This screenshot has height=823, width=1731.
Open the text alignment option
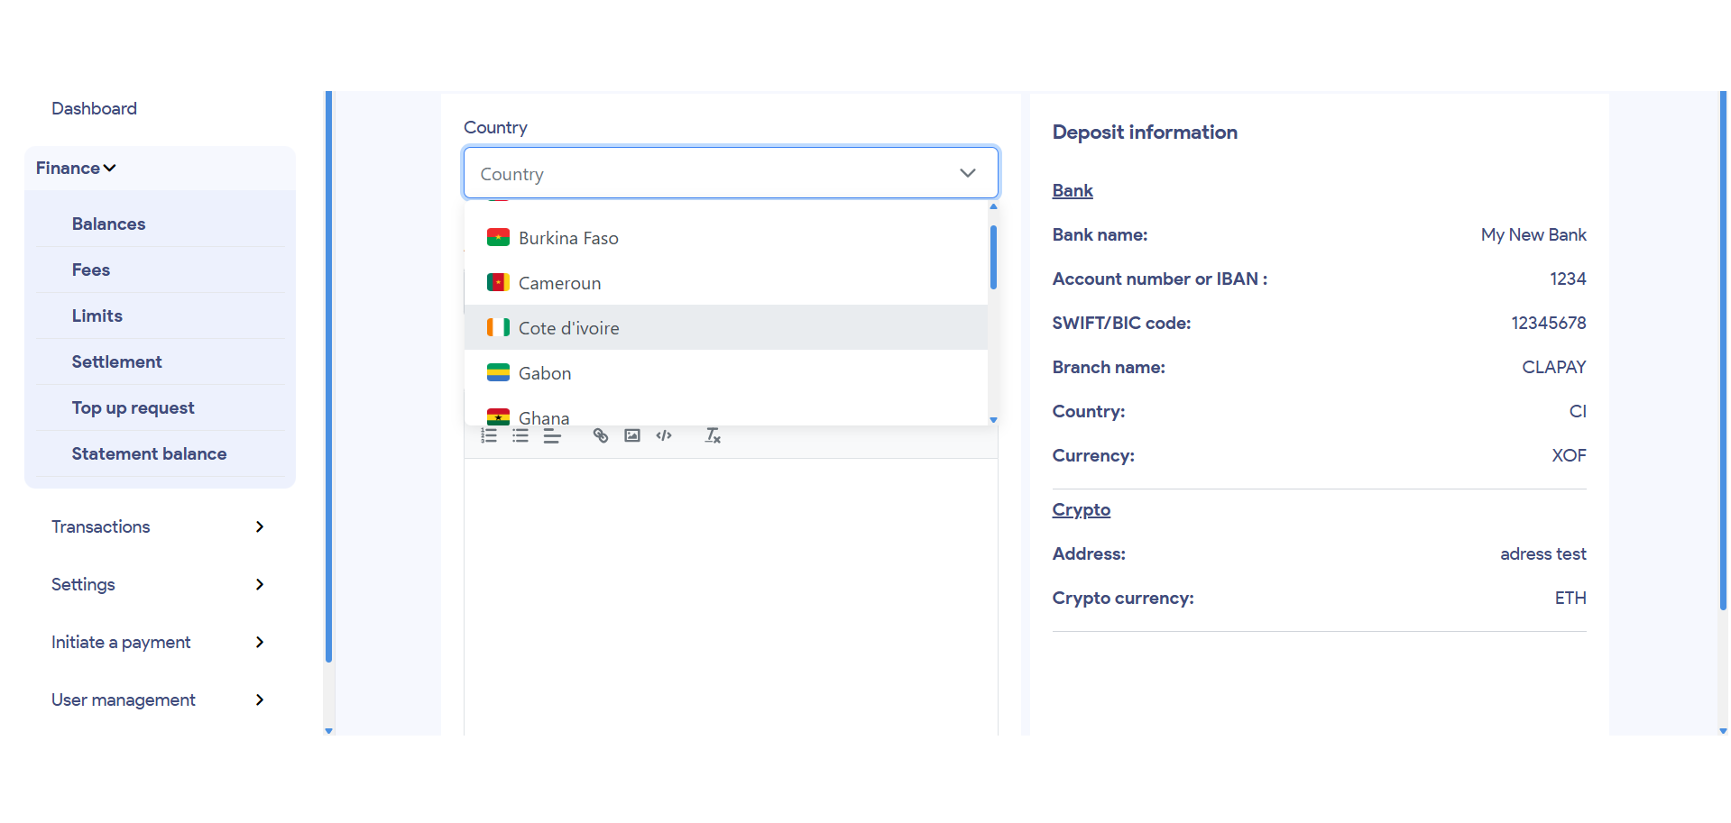[552, 436]
